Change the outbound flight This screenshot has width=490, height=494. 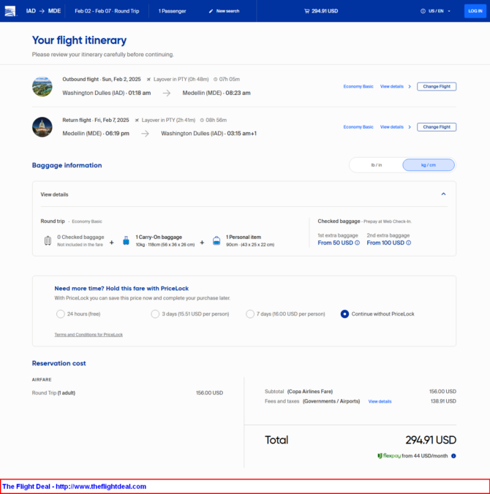(437, 86)
